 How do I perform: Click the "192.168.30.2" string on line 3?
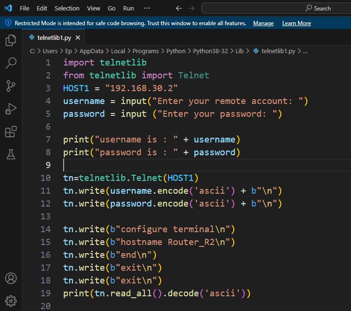[x=142, y=88]
